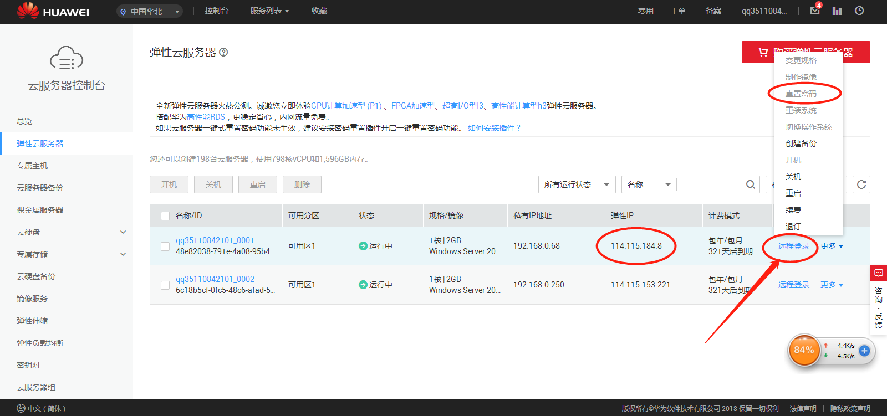The width and height of the screenshot is (887, 416).
Task: Click the server name search input field
Action: (x=711, y=184)
